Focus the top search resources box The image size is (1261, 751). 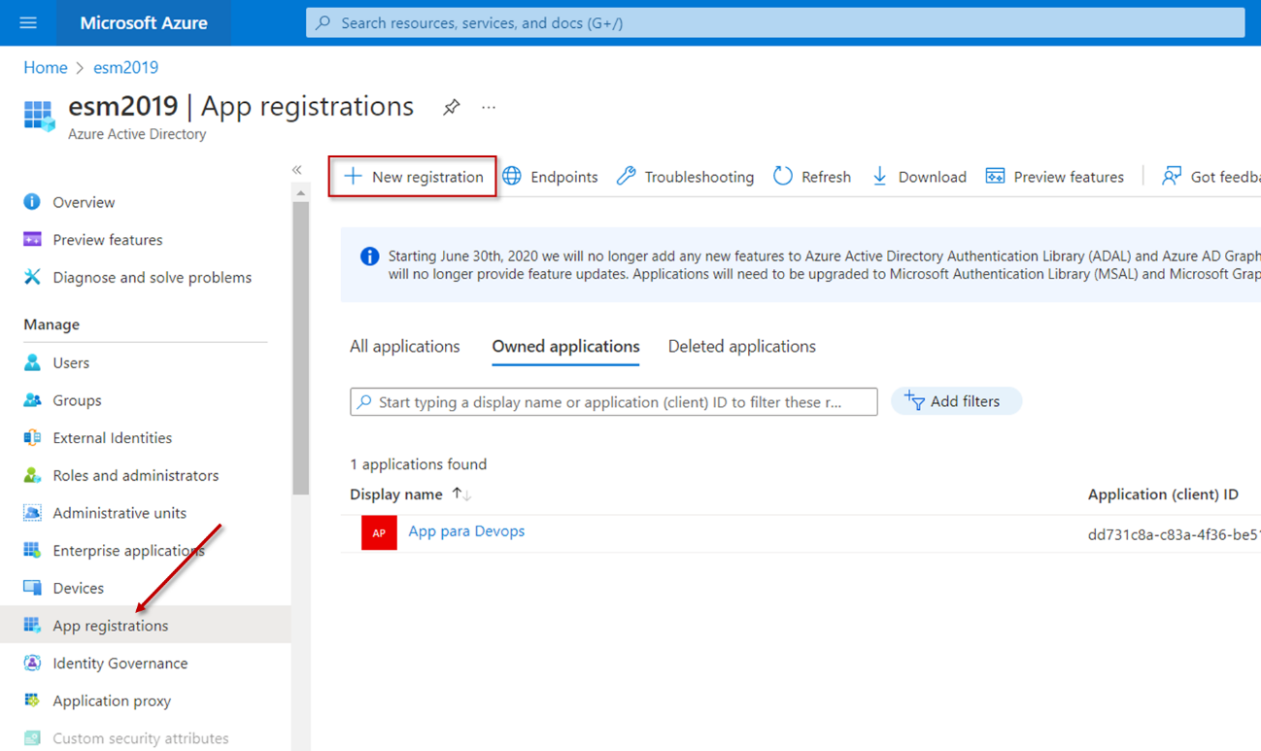(x=775, y=22)
